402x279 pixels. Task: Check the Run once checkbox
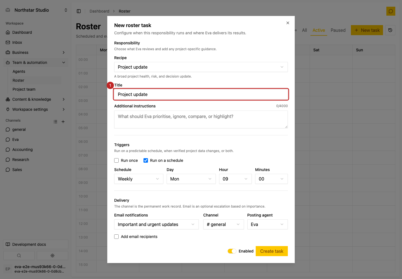(x=116, y=160)
